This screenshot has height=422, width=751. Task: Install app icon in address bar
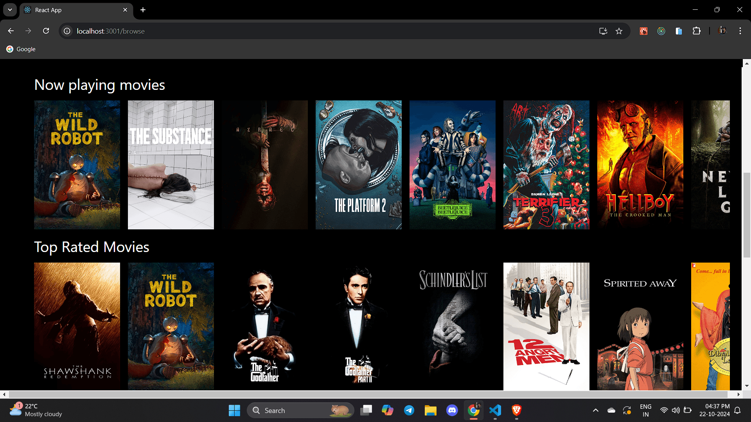tap(603, 31)
